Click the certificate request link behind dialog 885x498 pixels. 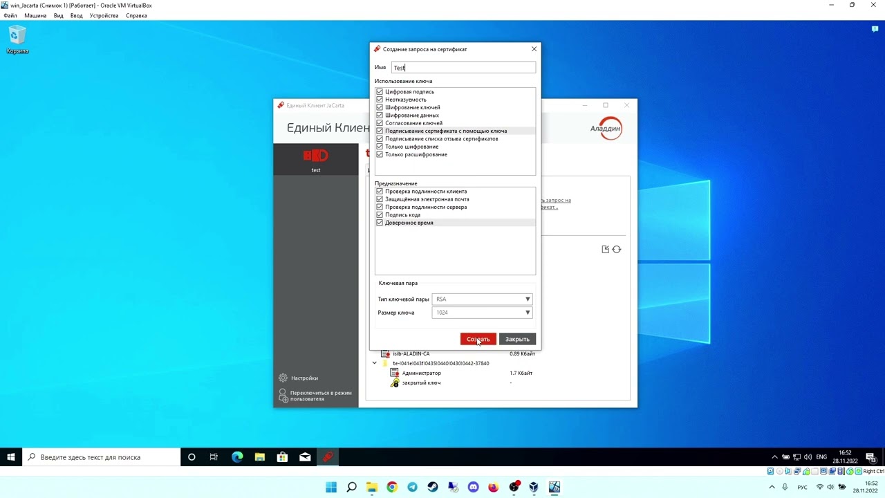[x=556, y=204]
